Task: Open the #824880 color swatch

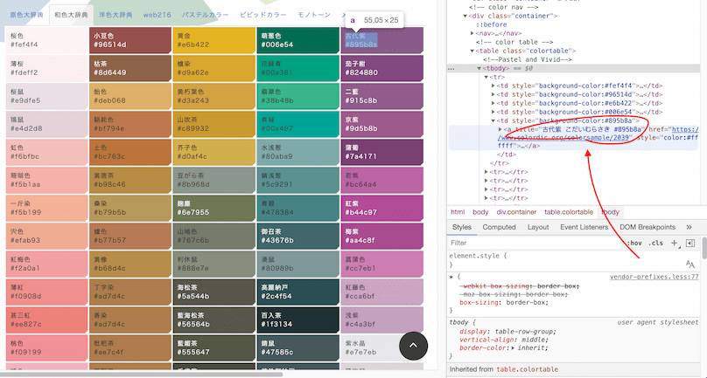Action: click(x=381, y=68)
